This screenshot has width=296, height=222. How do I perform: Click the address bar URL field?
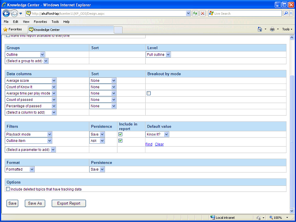tap(108, 13)
